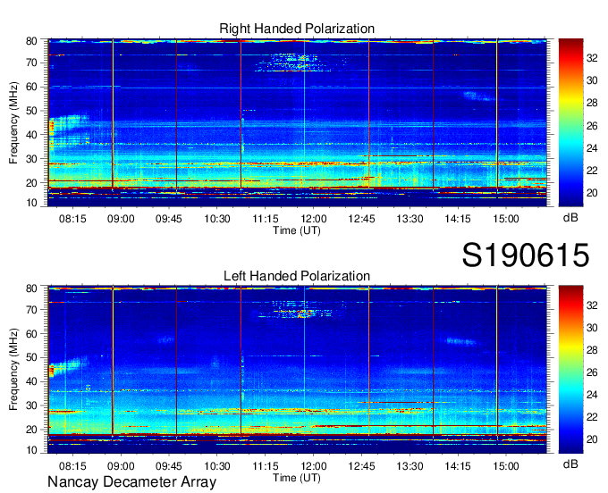The image size is (608, 493).
Task: Click the 30 MHz tick on the top frequency axis
Action: (x=31, y=159)
